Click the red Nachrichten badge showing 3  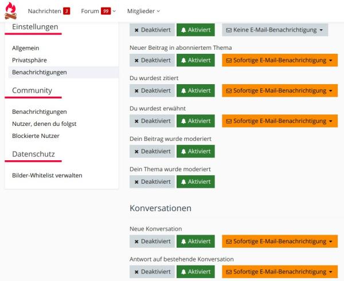(67, 11)
